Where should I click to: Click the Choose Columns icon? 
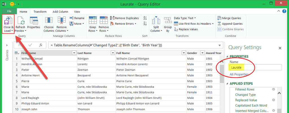(x=49, y=21)
